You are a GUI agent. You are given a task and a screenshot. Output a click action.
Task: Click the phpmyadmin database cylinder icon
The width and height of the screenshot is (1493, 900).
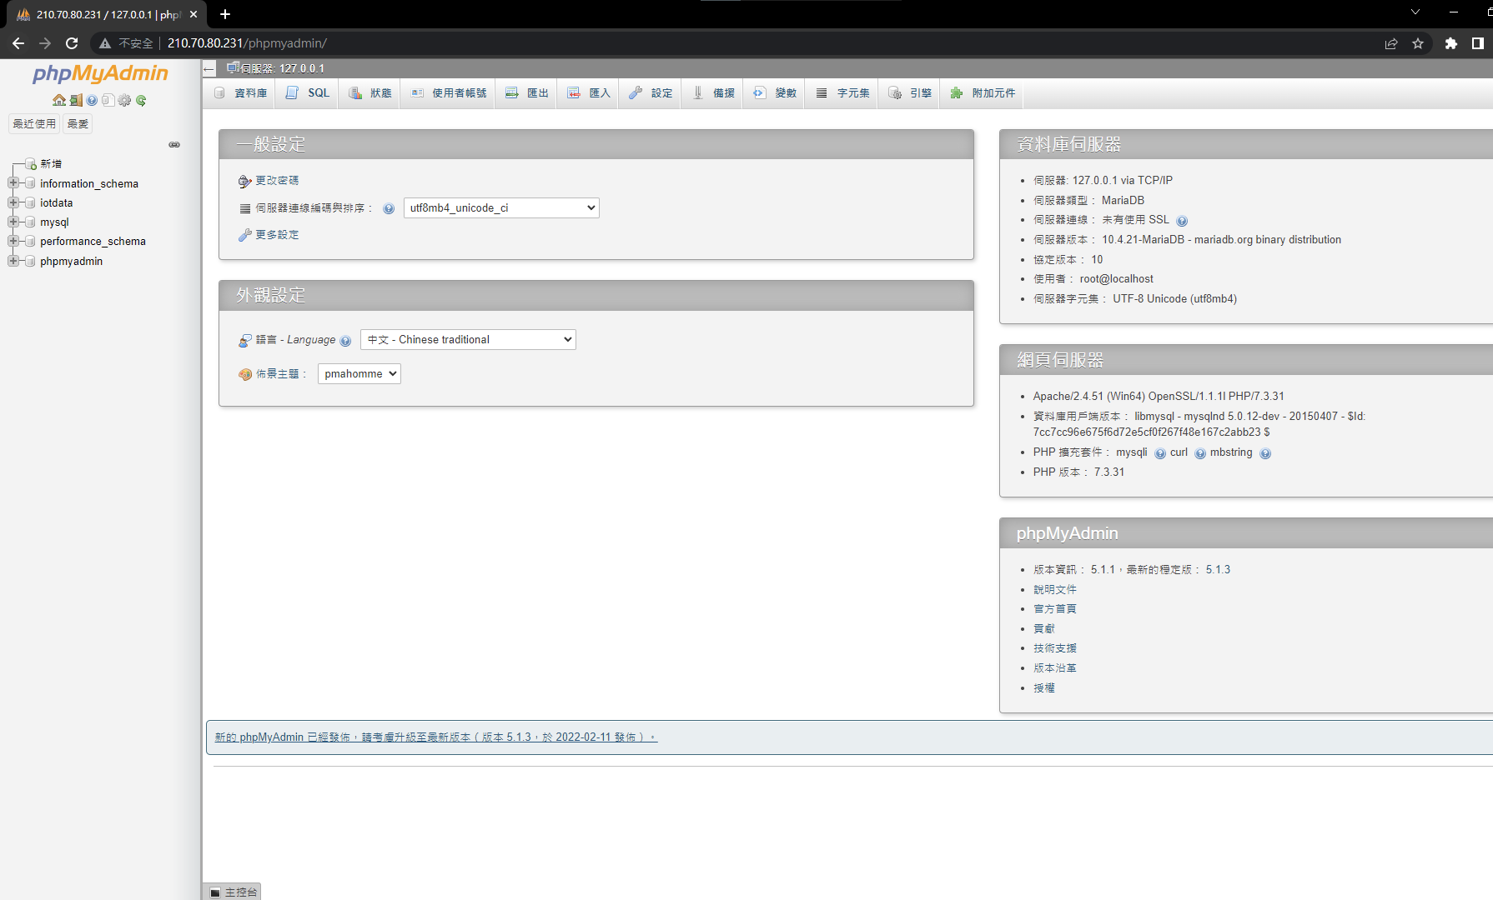pyautogui.click(x=31, y=261)
